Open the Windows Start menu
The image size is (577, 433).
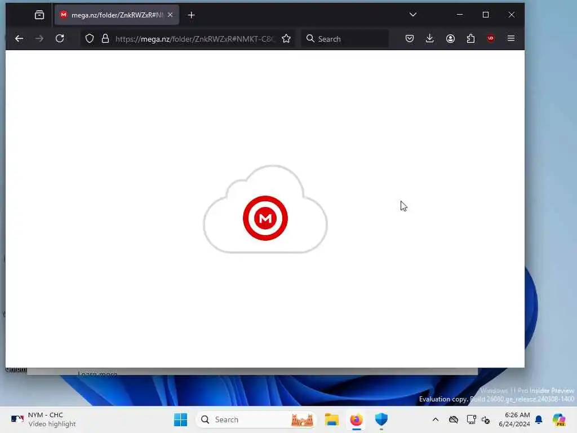coord(181,419)
